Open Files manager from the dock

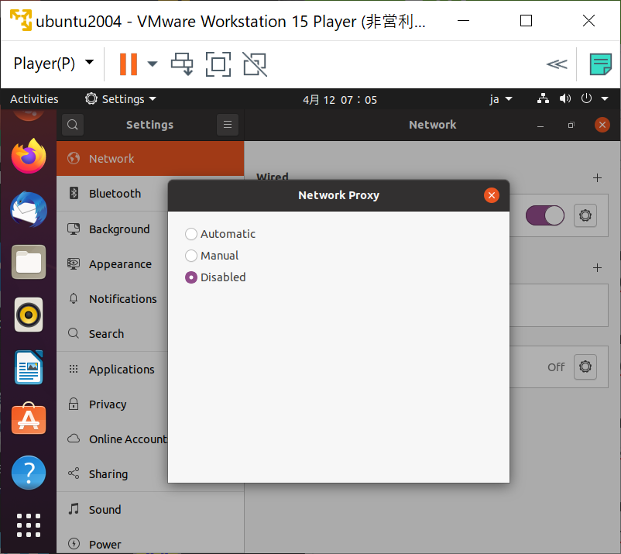(29, 262)
